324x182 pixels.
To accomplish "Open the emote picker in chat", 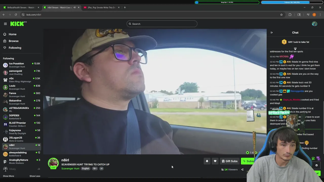I will pyautogui.click(x=316, y=165).
